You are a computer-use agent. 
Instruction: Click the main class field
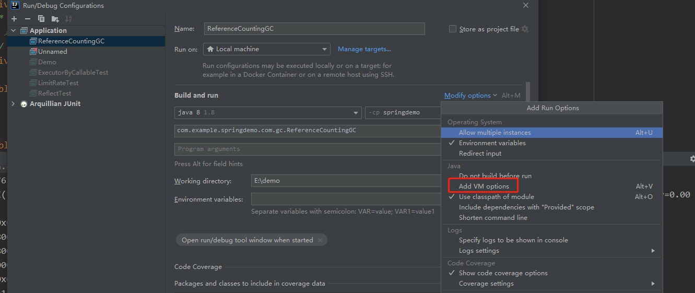point(308,131)
